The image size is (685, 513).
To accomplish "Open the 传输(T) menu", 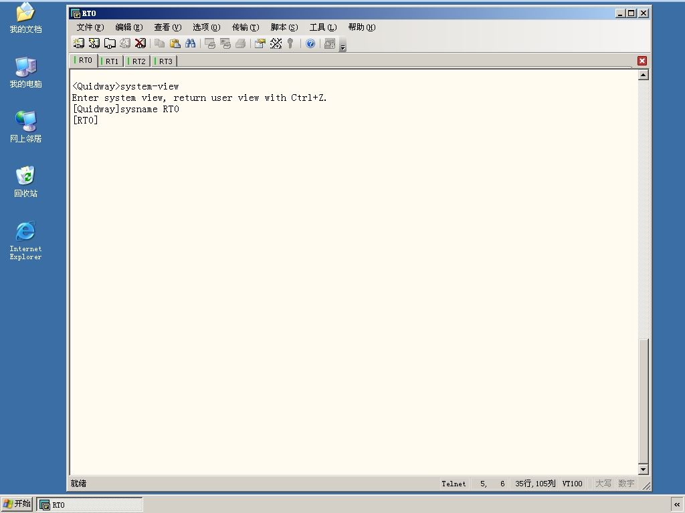I will click(246, 27).
